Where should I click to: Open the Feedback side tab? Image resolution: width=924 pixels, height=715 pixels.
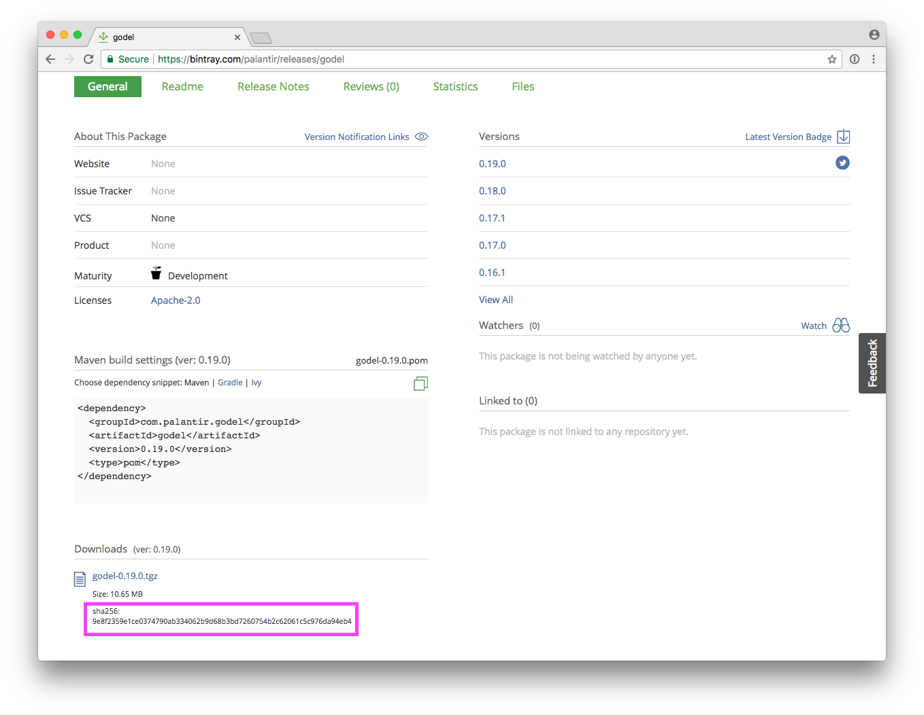click(x=872, y=363)
